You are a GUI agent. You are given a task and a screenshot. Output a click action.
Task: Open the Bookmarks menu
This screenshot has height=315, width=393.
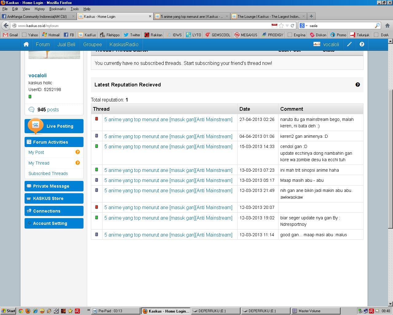point(57,9)
